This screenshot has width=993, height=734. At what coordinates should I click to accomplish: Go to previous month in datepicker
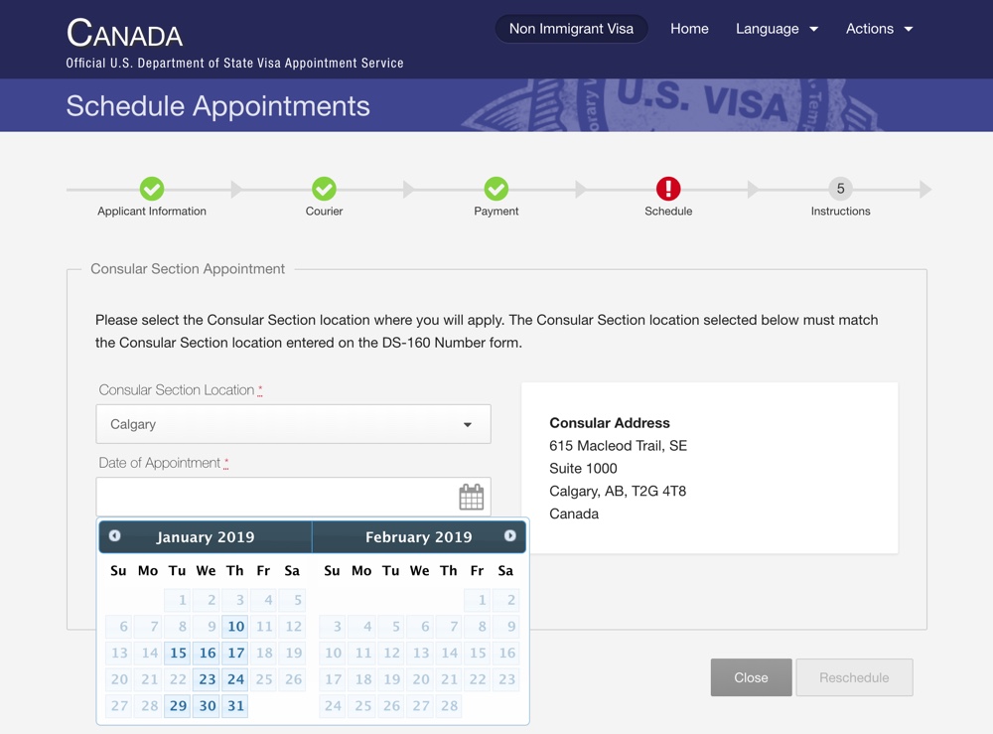[x=114, y=535]
